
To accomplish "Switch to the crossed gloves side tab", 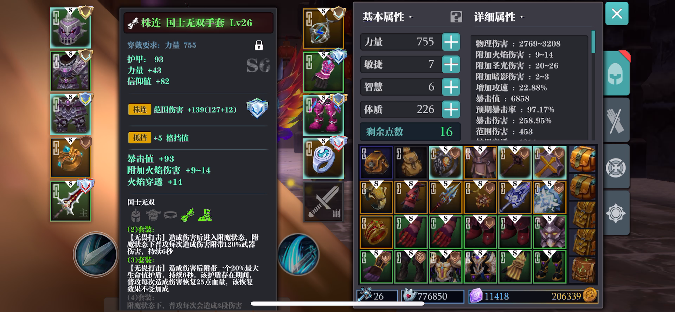I will coord(616,121).
